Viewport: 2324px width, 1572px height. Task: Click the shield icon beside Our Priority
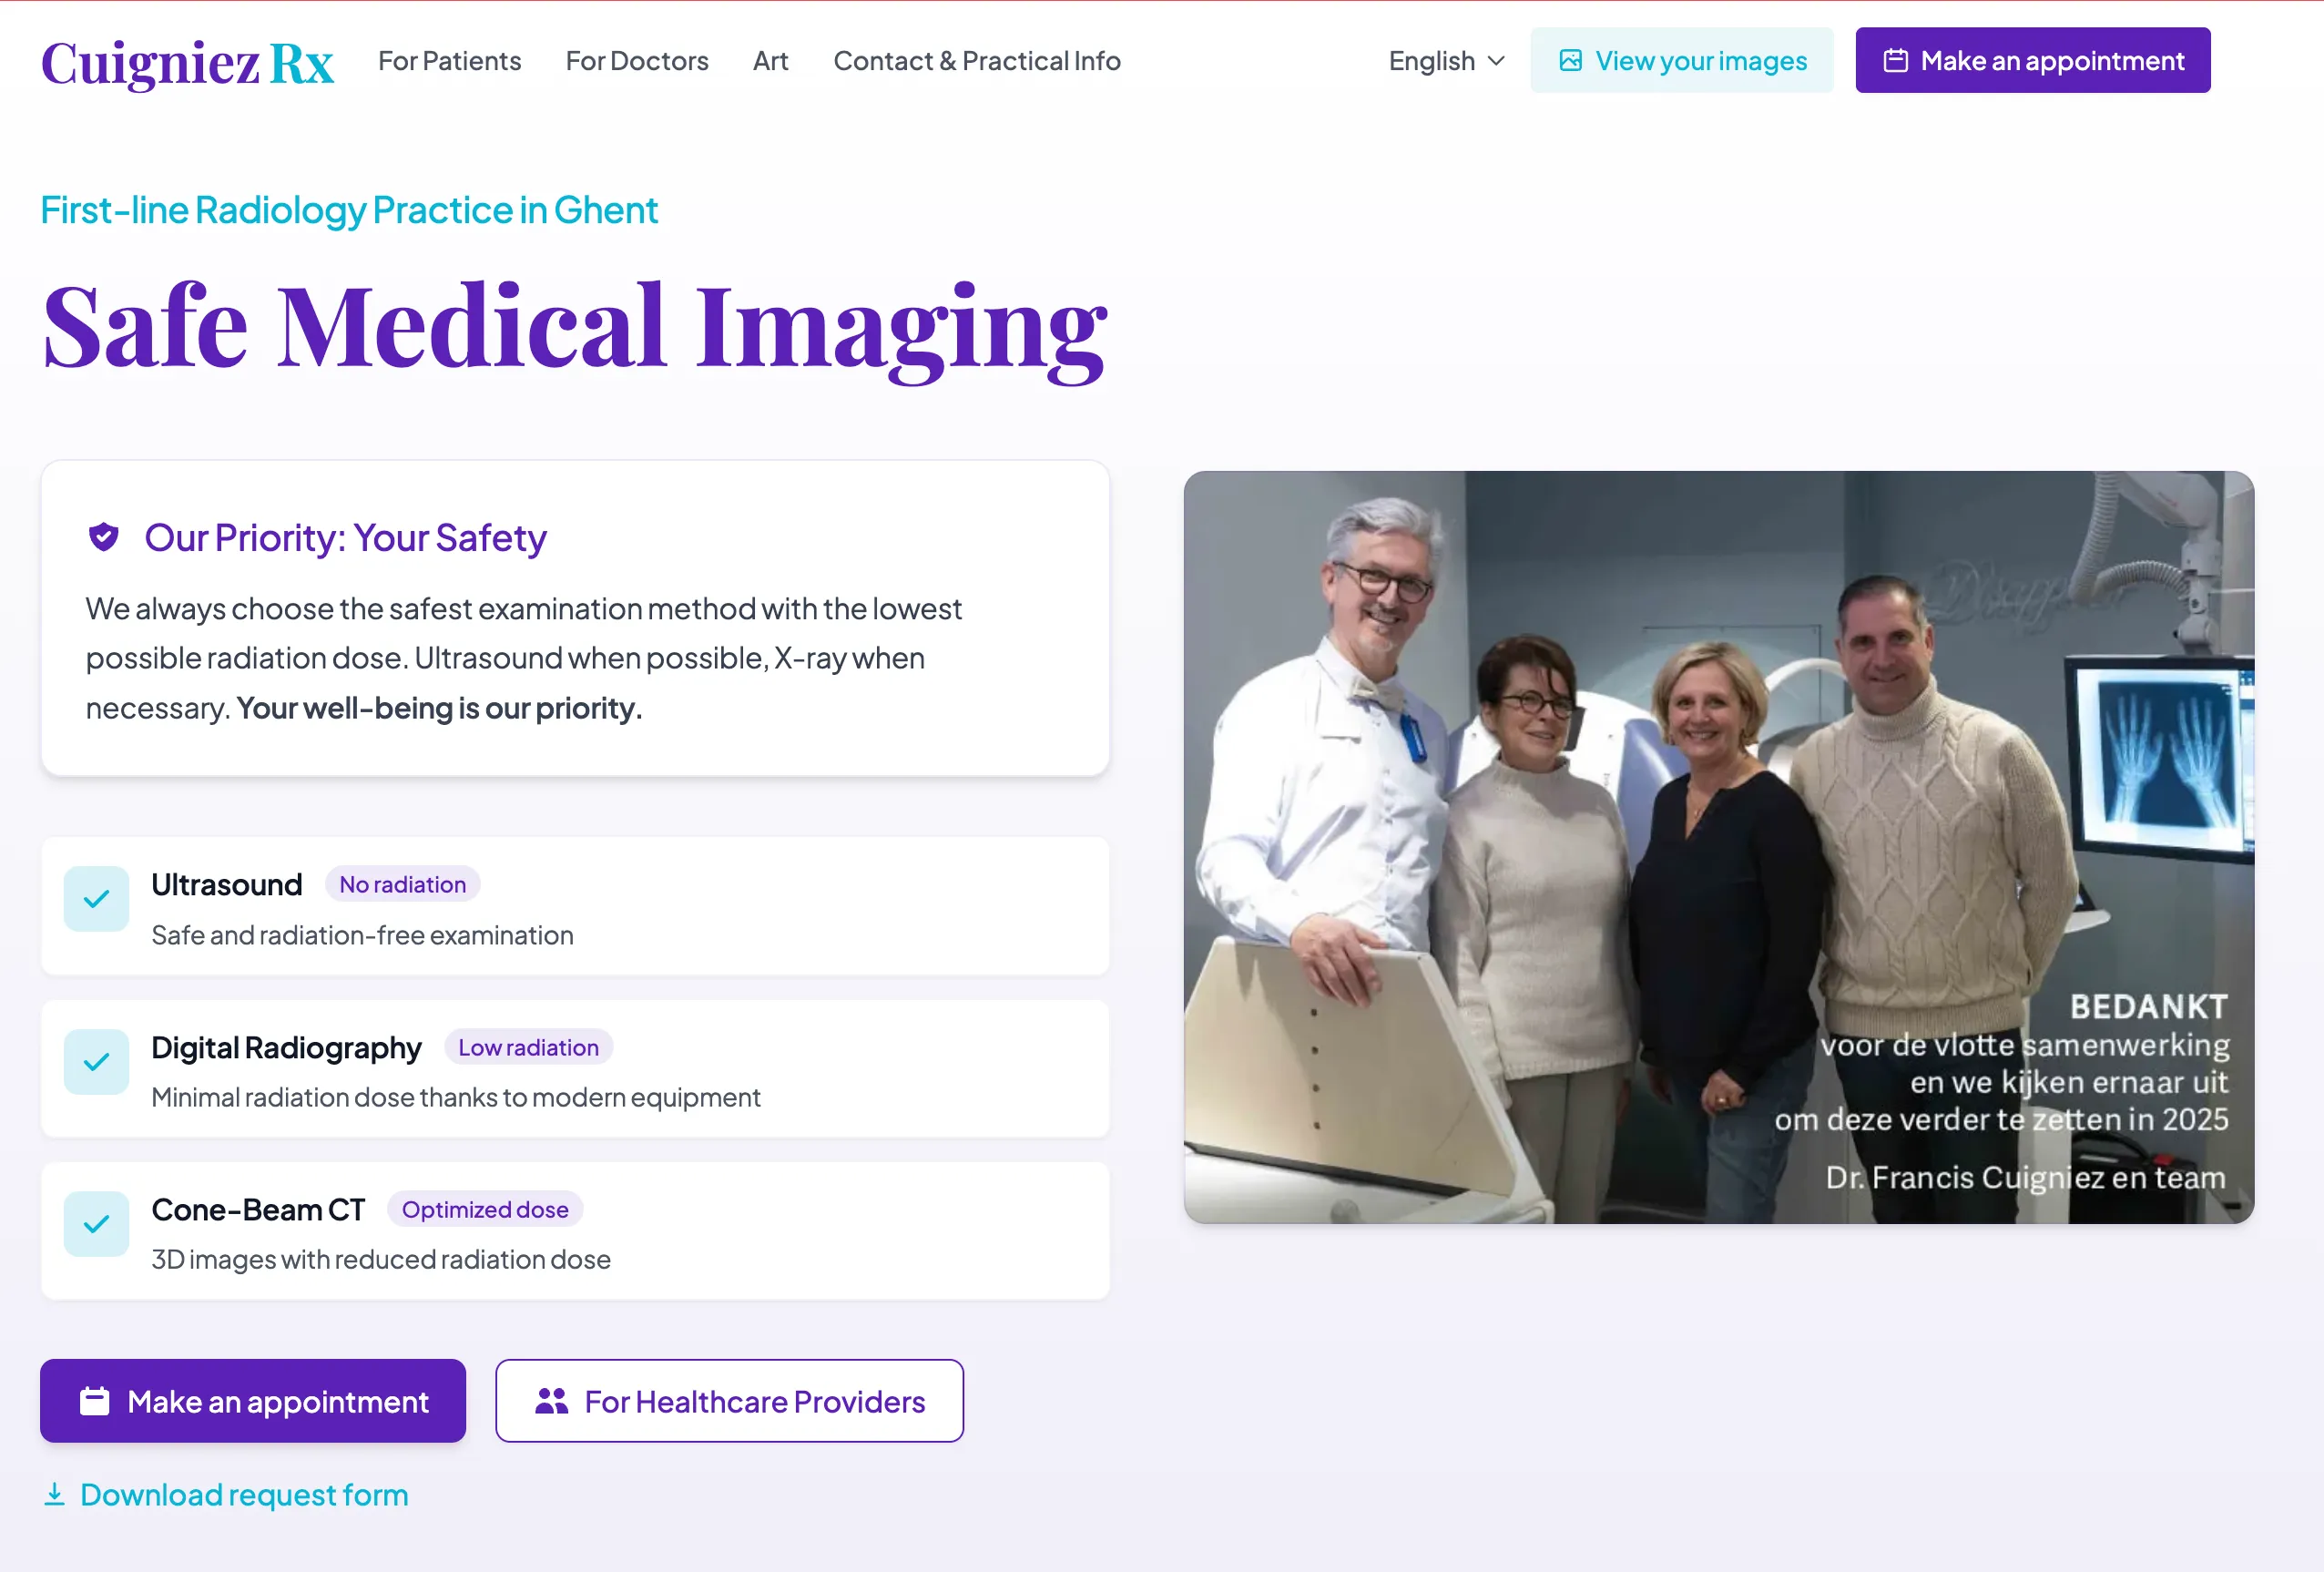pyautogui.click(x=104, y=538)
